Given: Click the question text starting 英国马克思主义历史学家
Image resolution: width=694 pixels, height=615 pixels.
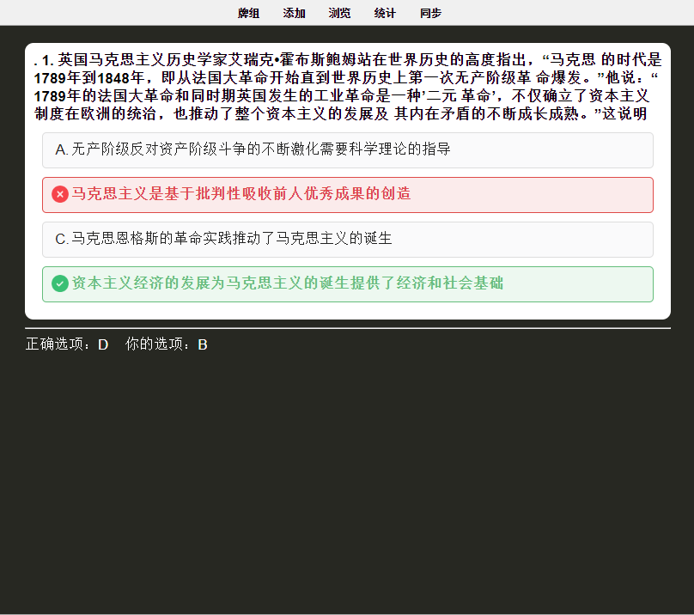Looking at the screenshot, I should pos(348,87).
